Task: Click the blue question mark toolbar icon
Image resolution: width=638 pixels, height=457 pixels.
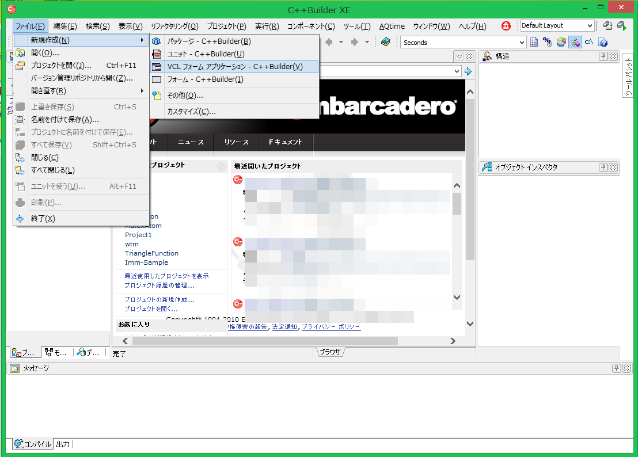Action: [603, 42]
